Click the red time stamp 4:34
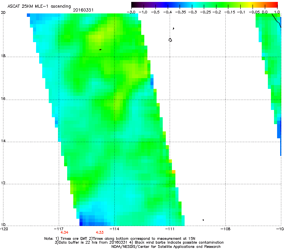 pyautogui.click(x=64, y=233)
